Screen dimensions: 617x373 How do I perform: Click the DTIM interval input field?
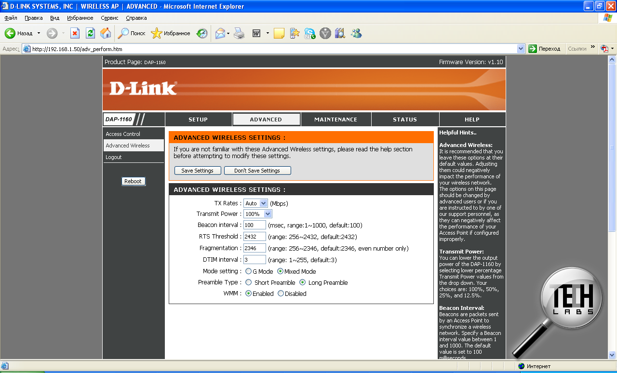point(255,260)
